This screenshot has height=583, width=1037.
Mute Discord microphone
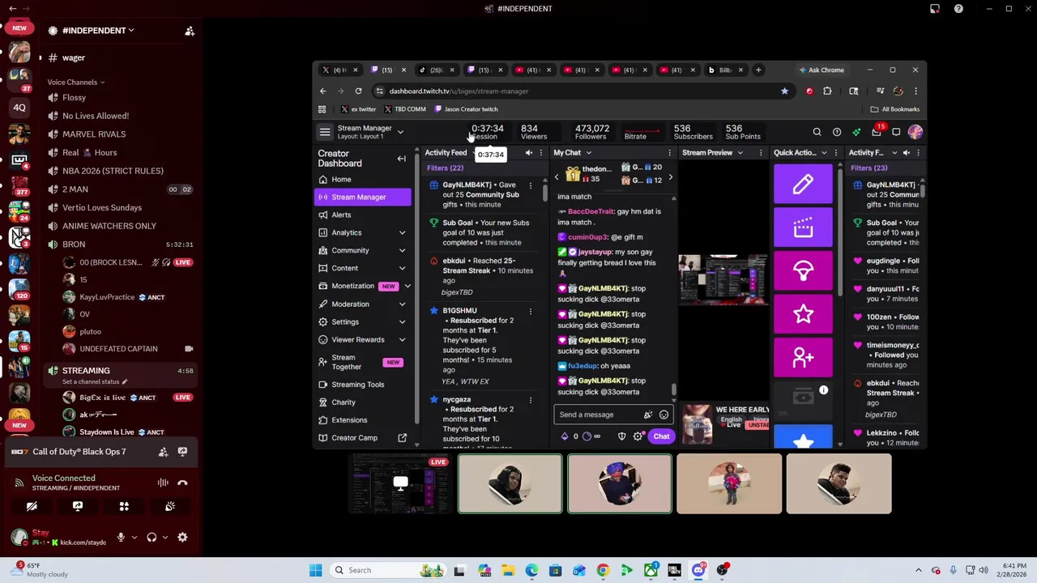121,537
